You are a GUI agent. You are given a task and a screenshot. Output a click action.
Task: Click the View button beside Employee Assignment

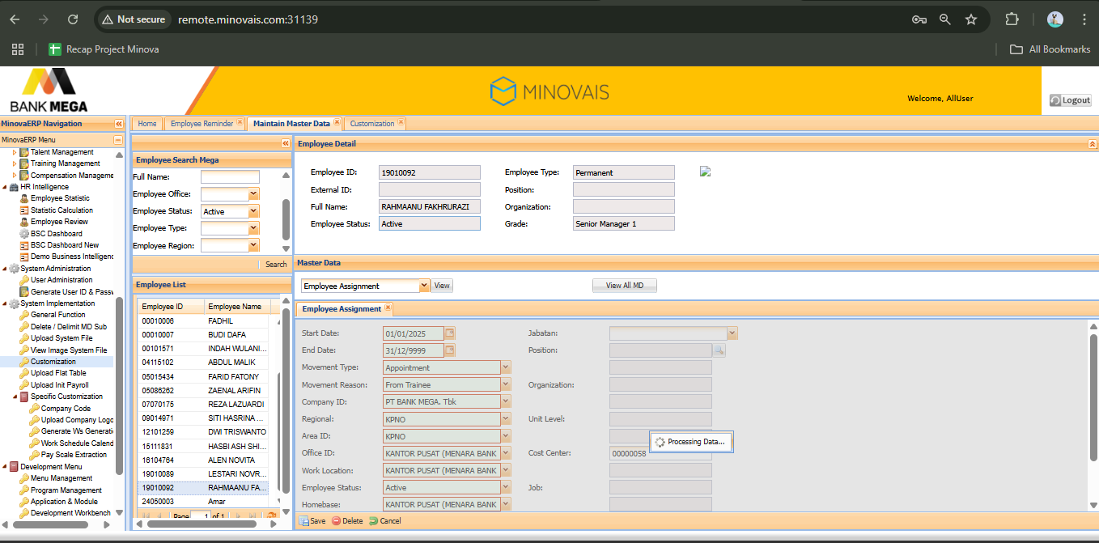click(x=442, y=286)
